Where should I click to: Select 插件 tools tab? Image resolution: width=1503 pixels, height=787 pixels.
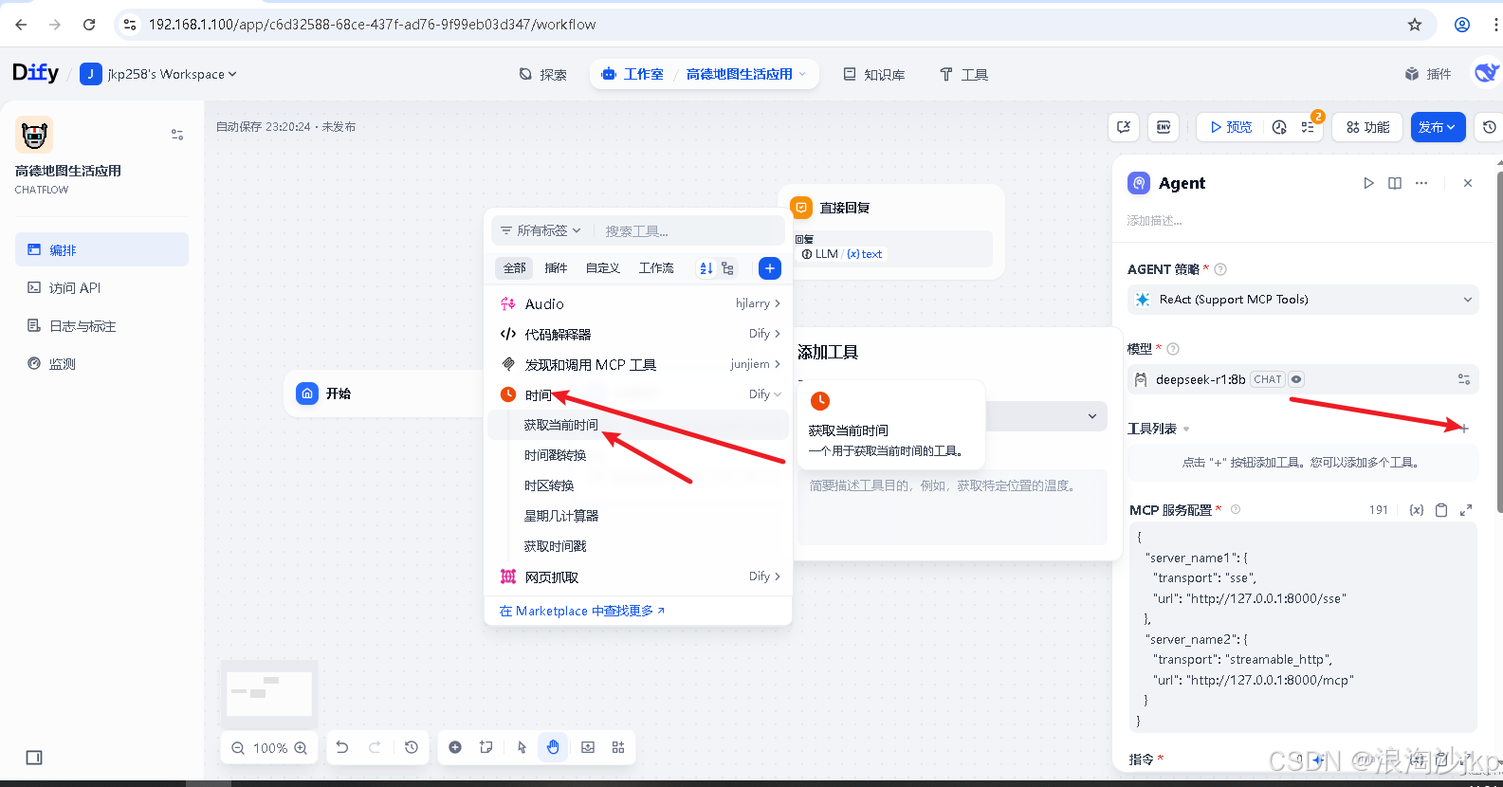556,268
